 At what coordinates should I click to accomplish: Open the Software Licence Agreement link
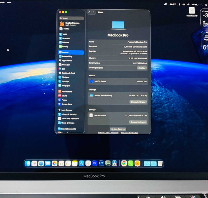click(x=108, y=133)
